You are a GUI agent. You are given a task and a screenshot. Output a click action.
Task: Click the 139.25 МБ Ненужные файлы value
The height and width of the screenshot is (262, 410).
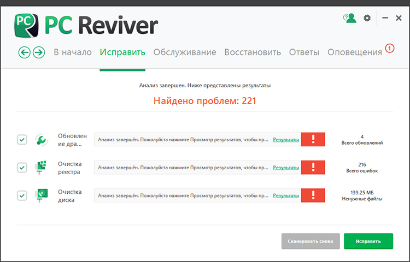coord(362,195)
